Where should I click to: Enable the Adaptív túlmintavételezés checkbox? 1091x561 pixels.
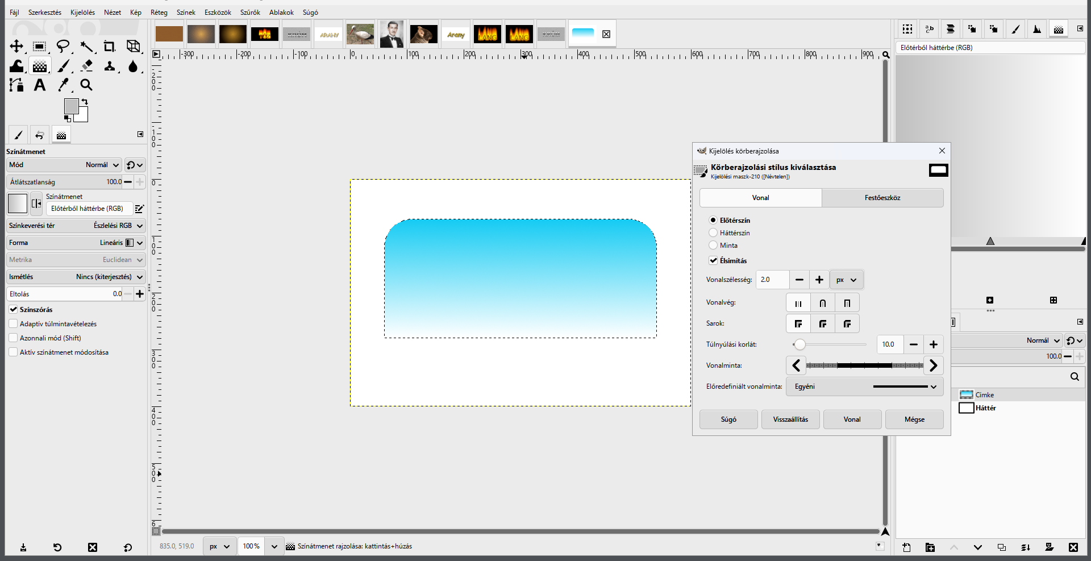pos(13,323)
